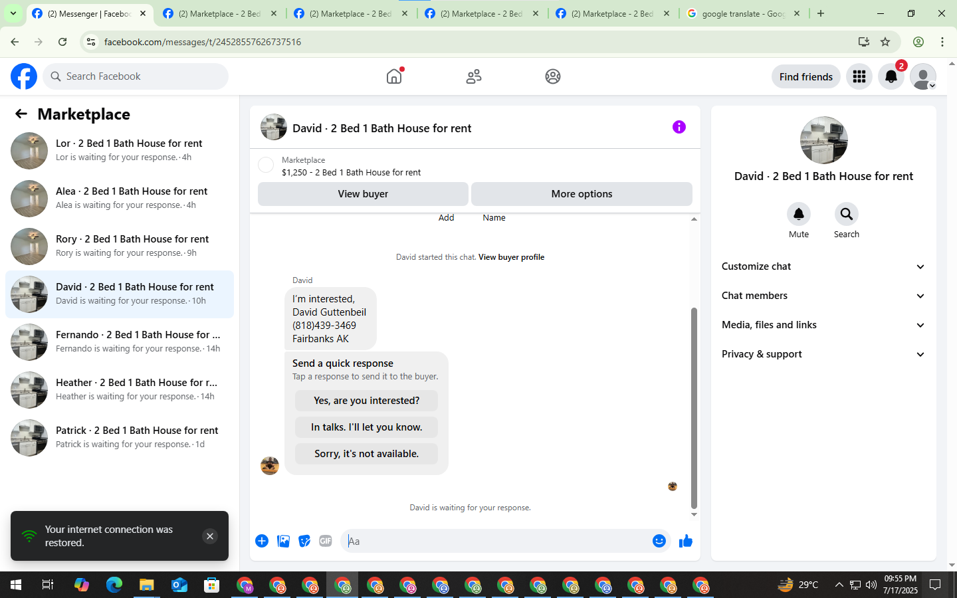This screenshot has height=598, width=957.
Task: Open the account profile dropdown
Action: 923,76
